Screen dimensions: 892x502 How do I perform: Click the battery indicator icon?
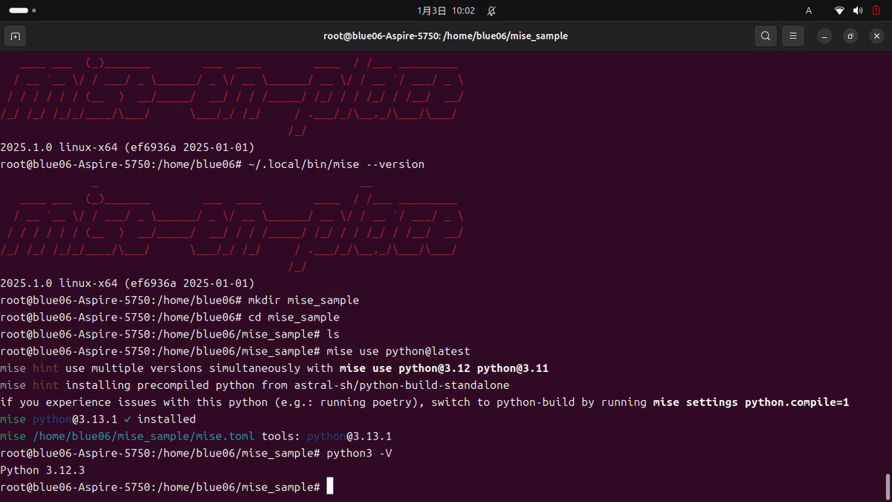point(876,10)
